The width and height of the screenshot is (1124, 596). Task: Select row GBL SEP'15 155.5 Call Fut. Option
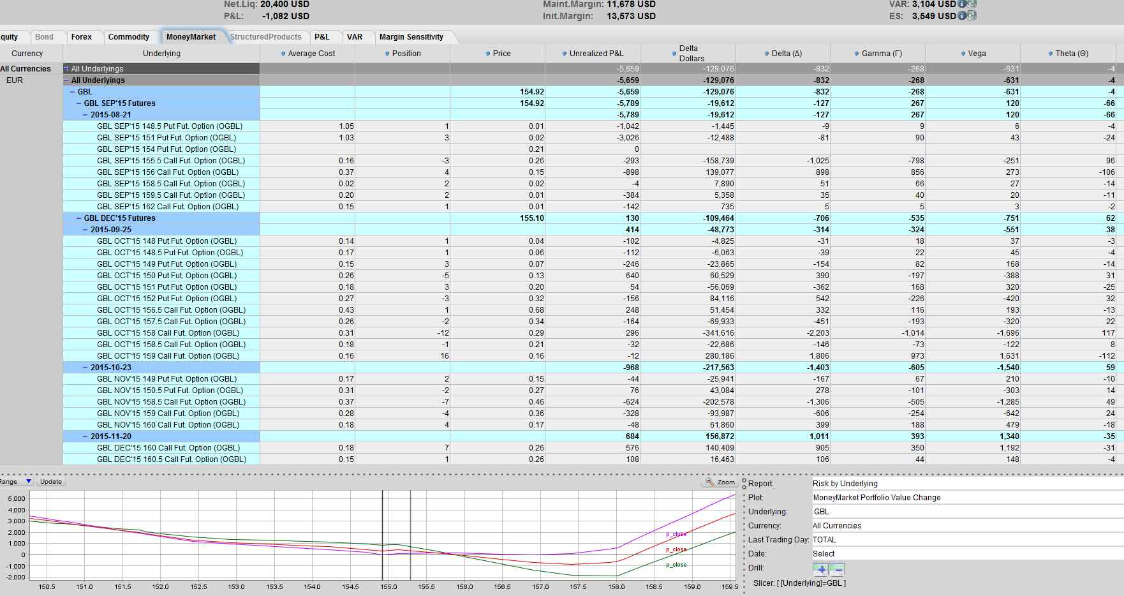tap(589, 161)
